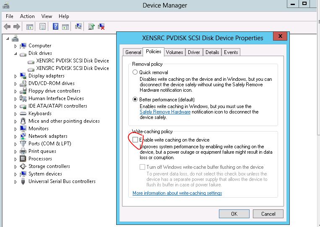The image size is (320, 227).
Task: Select the first XENSRC PVDISK SCSI Disk Device
Action: tap(72, 61)
